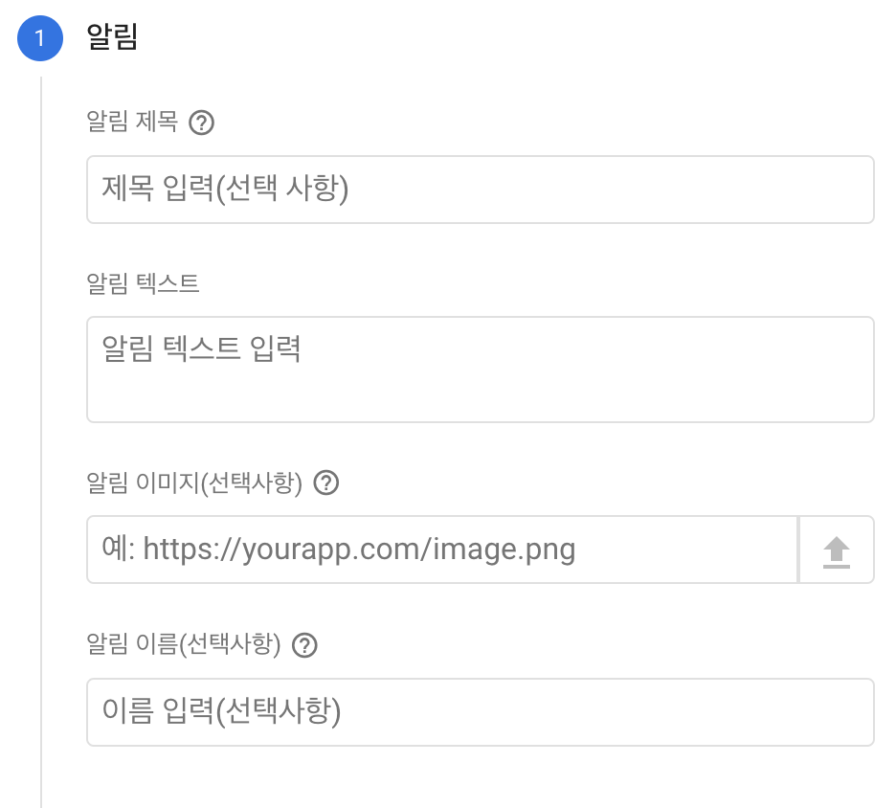
Task: Click the 알림 step heading
Action: coord(112,37)
